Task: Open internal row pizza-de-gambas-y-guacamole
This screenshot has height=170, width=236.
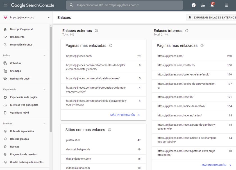Action: (194, 127)
